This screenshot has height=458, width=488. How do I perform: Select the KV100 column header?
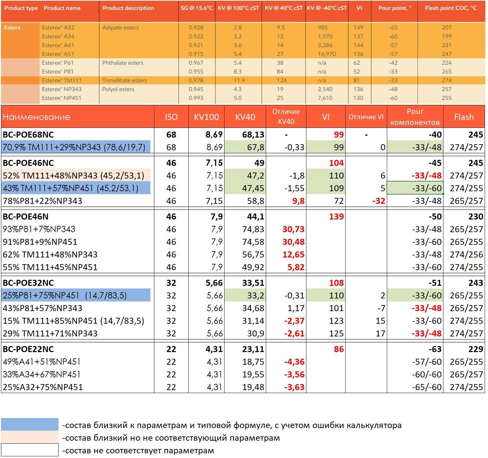click(x=207, y=117)
